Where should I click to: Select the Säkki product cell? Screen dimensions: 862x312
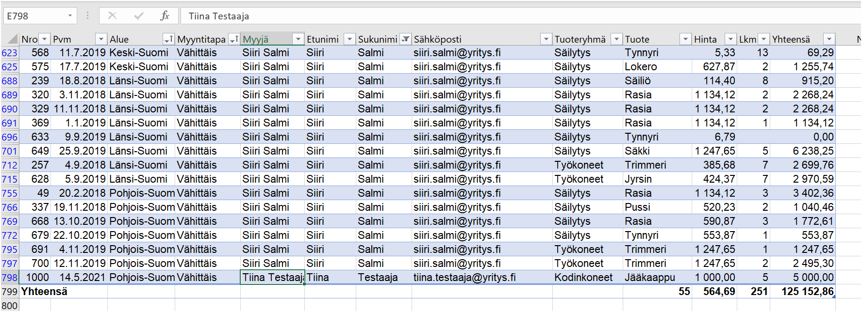[x=658, y=151]
